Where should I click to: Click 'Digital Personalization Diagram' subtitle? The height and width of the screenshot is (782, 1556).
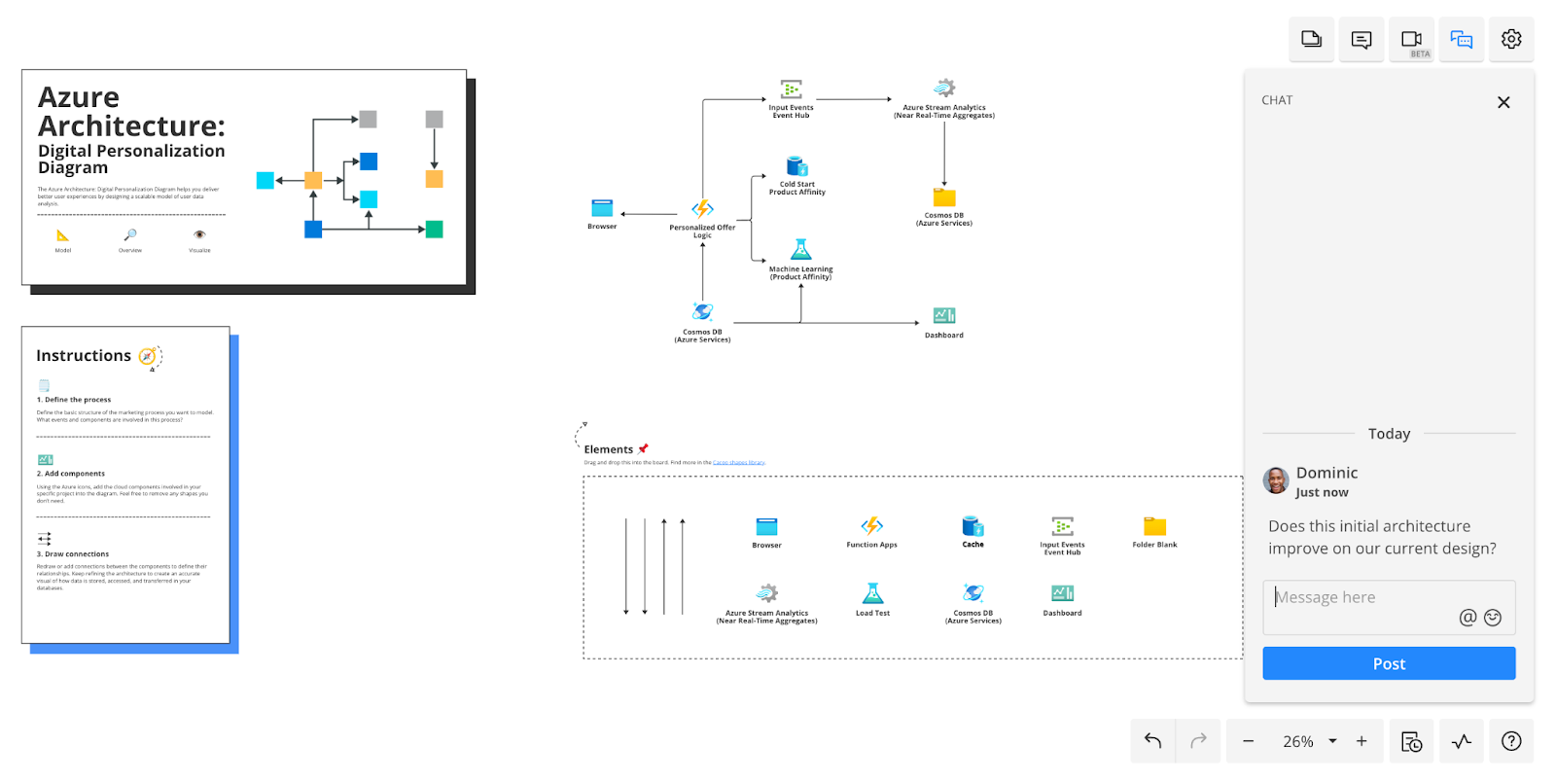[x=131, y=159]
